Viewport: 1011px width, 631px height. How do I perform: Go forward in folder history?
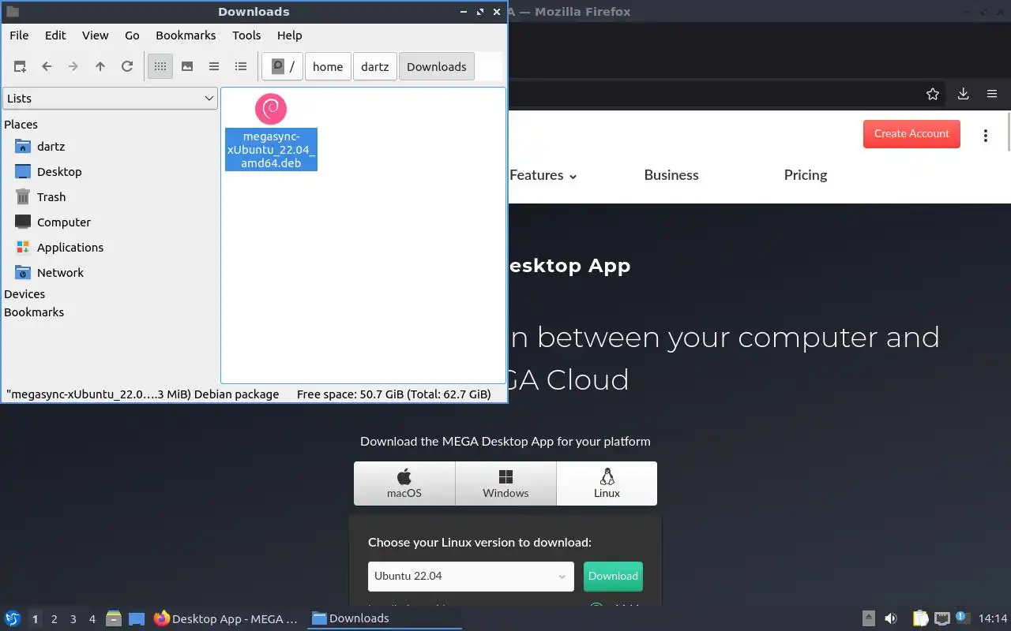pyautogui.click(x=73, y=67)
